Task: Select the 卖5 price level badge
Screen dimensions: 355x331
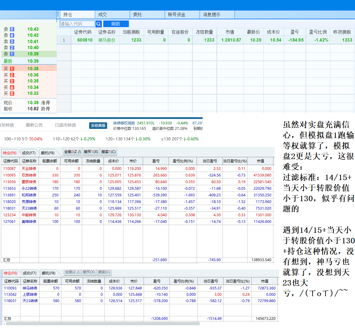Action: coord(12,29)
